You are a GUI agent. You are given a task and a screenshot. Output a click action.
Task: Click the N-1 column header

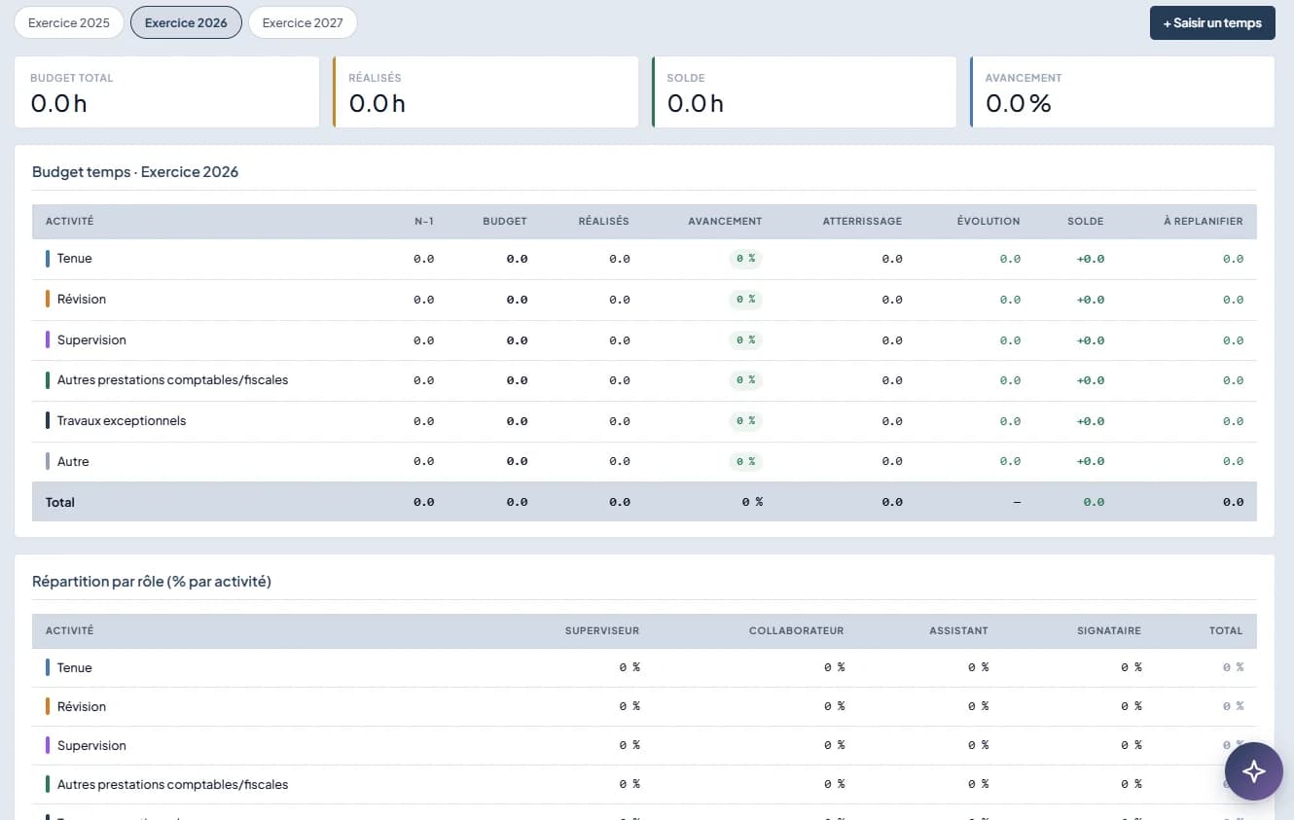click(424, 221)
